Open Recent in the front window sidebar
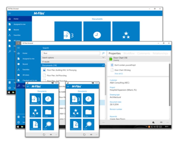The width and height of the screenshot is (178, 144). pos(28,64)
